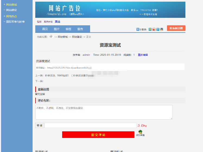Image resolution: width=203 pixels, height=152 pixels.
Task: Click the 添加表情 label
Action: [140, 135]
